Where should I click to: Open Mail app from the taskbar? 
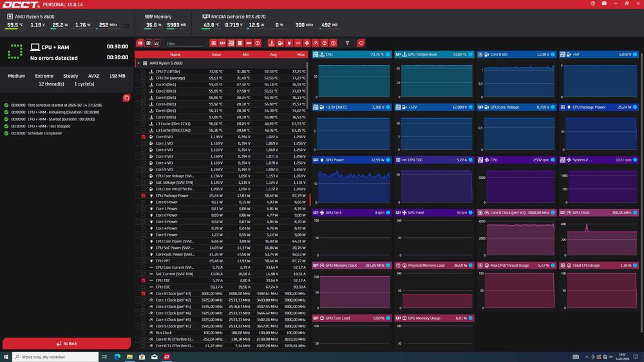[154, 357]
